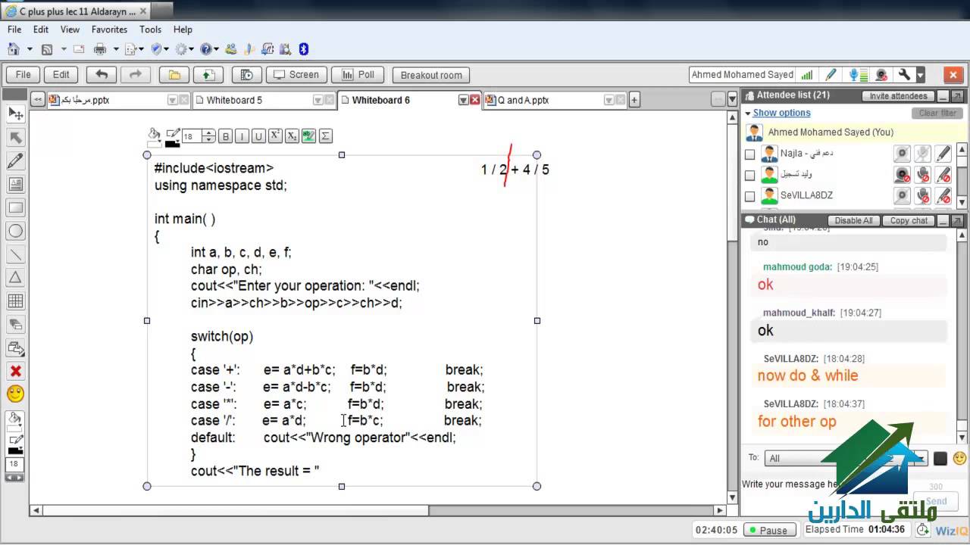This screenshot has width=970, height=545.
Task: Check the box next to SeVILLA8DZ
Action: tap(749, 196)
